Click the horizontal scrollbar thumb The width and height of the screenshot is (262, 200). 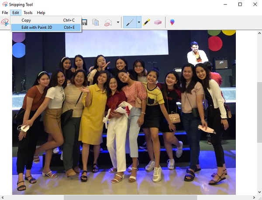[x=130, y=198]
